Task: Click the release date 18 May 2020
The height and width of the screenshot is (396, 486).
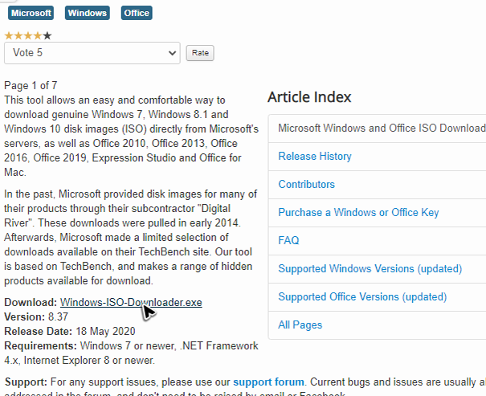Action: click(105, 331)
